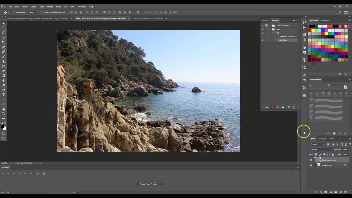Image resolution: width=352 pixels, height=198 pixels.
Task: Add a layer mask in Layers panel
Action: 326,192
